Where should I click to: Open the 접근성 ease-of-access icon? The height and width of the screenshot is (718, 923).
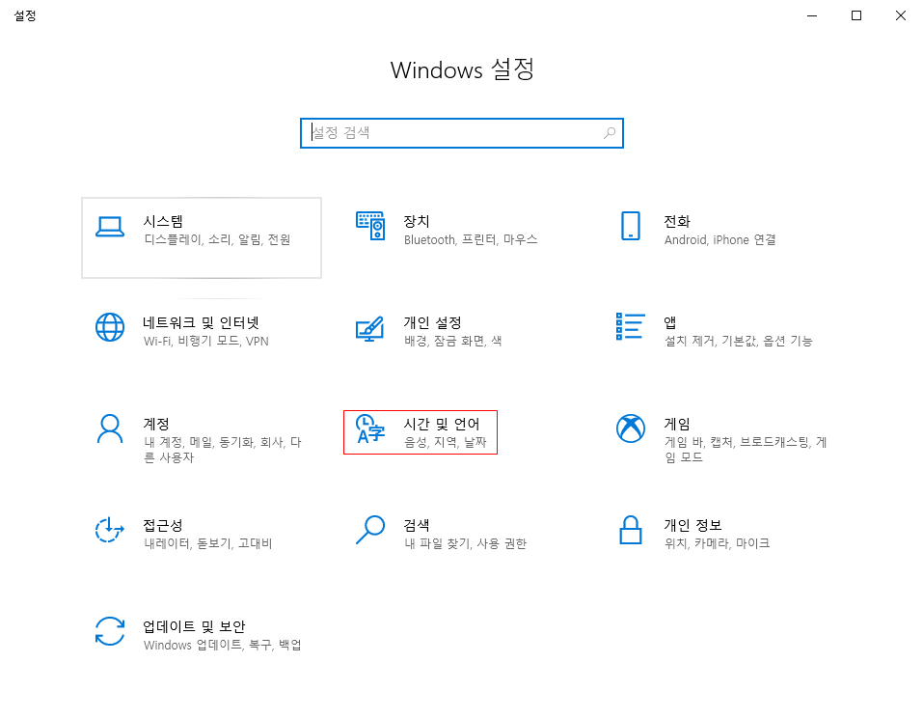110,530
